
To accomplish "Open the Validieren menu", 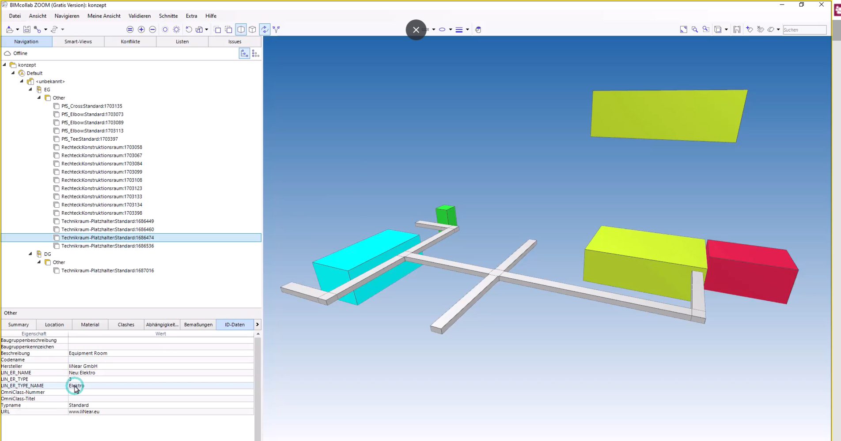I will 139,16.
